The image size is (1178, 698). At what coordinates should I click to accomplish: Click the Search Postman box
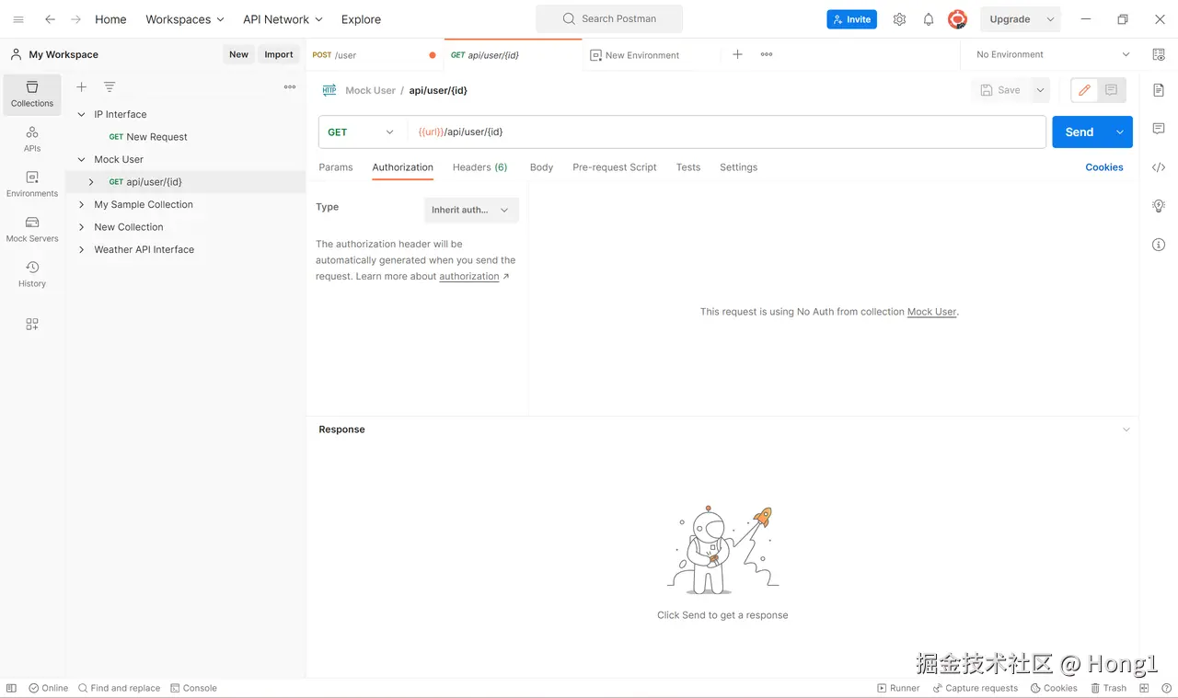click(609, 18)
